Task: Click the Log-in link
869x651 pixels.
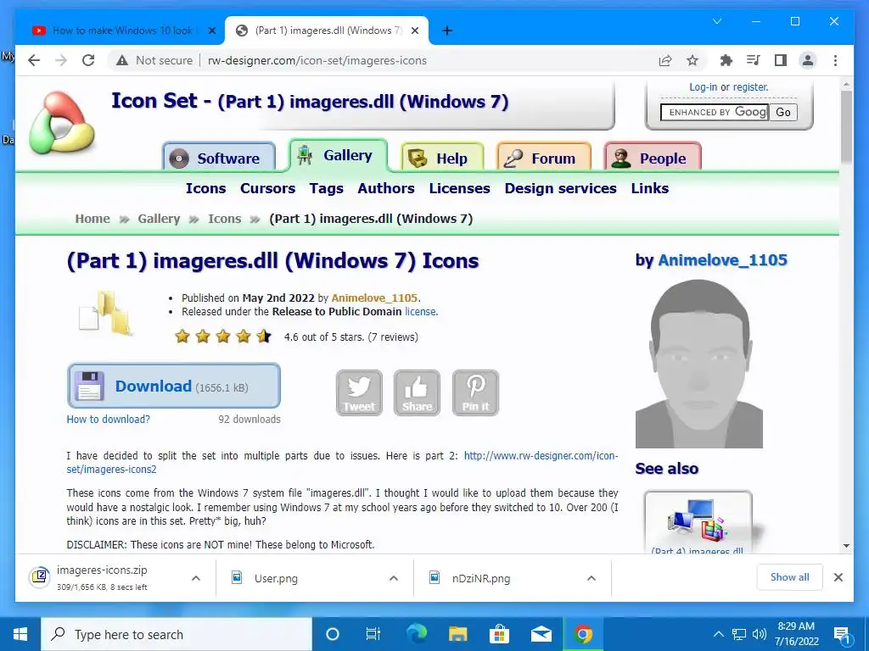Action: pos(703,87)
